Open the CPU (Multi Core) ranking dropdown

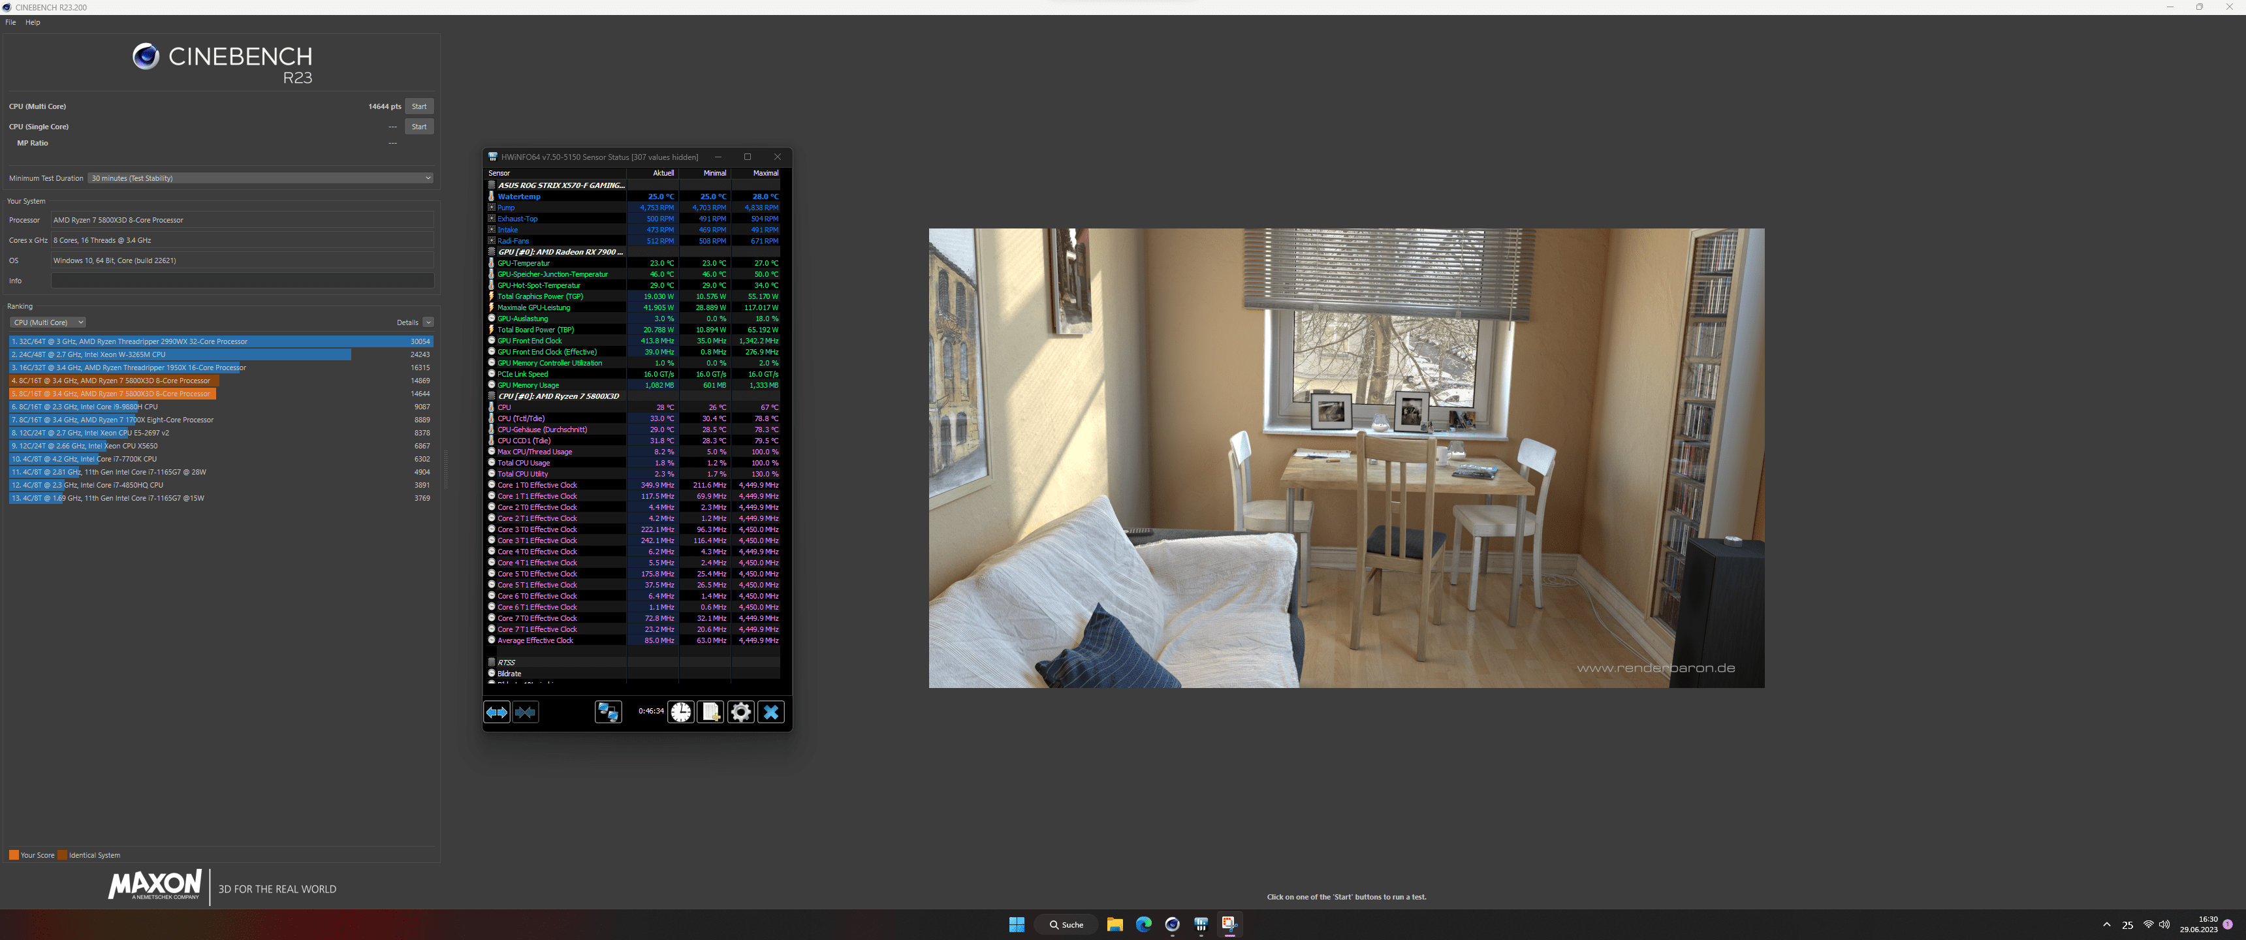48,322
